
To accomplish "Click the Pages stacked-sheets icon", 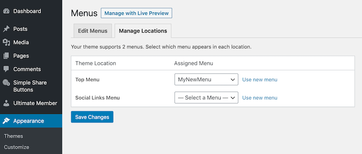I will coord(6,56).
